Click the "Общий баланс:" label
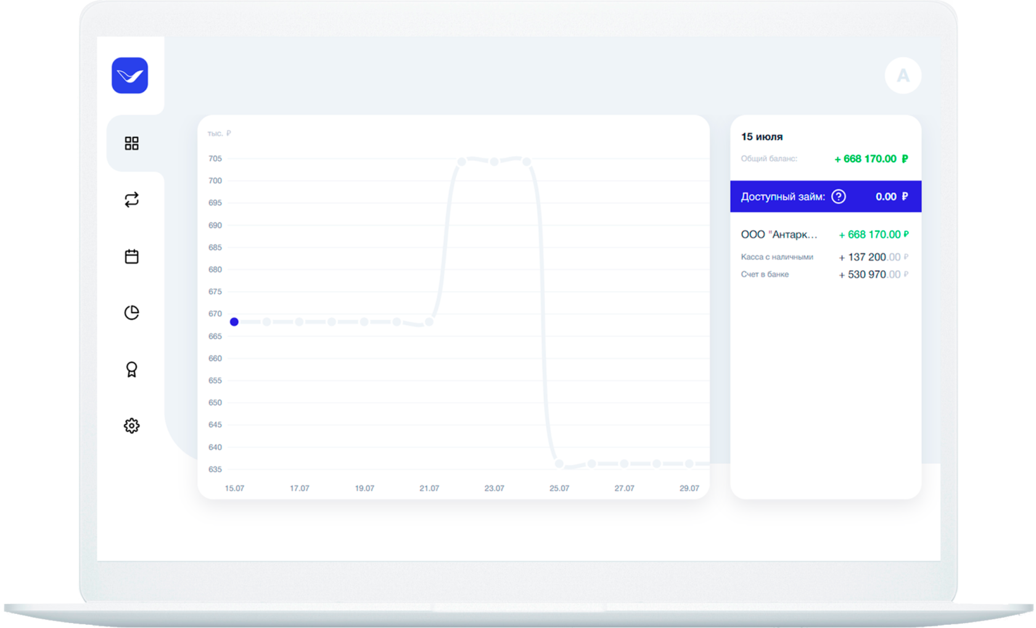 point(769,159)
